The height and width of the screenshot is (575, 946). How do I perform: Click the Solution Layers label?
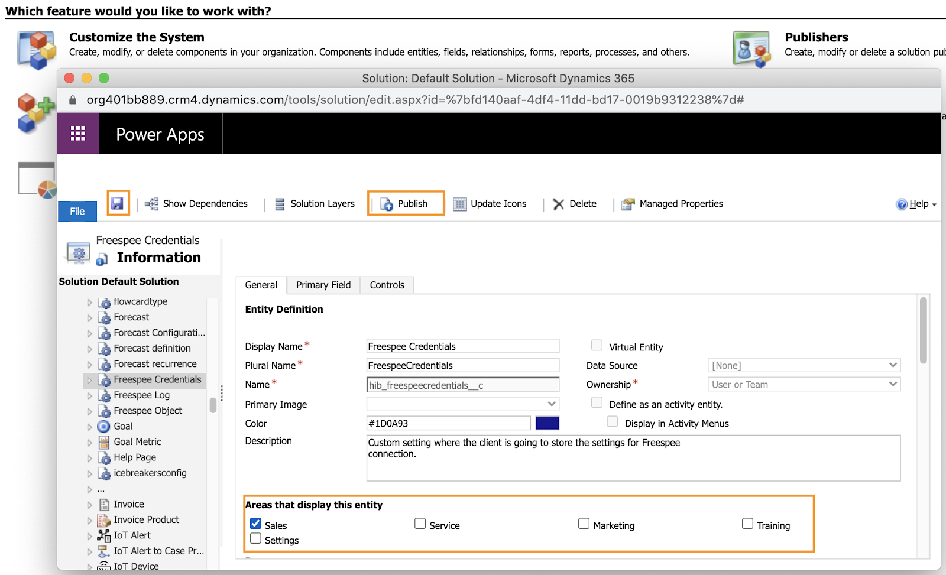click(322, 204)
